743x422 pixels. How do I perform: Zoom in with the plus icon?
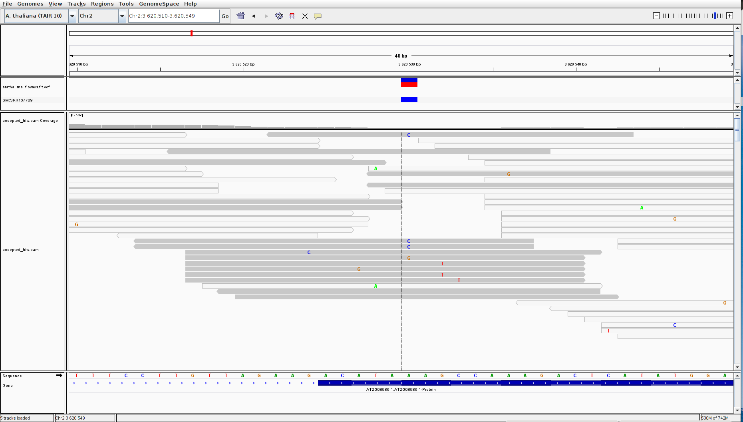[x=729, y=16]
